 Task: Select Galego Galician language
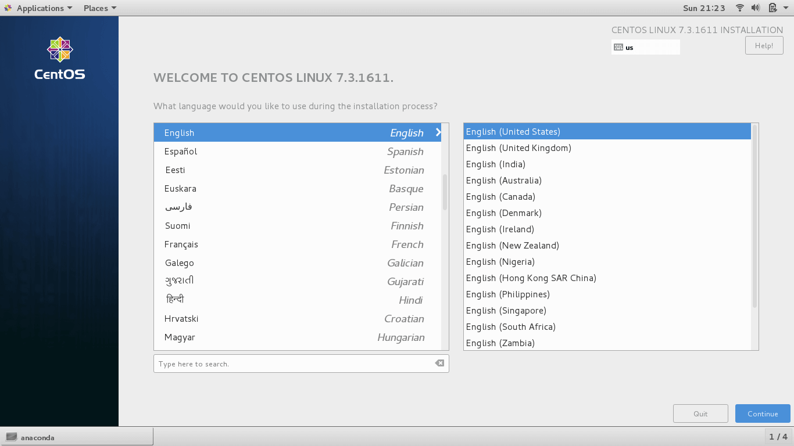tap(298, 262)
